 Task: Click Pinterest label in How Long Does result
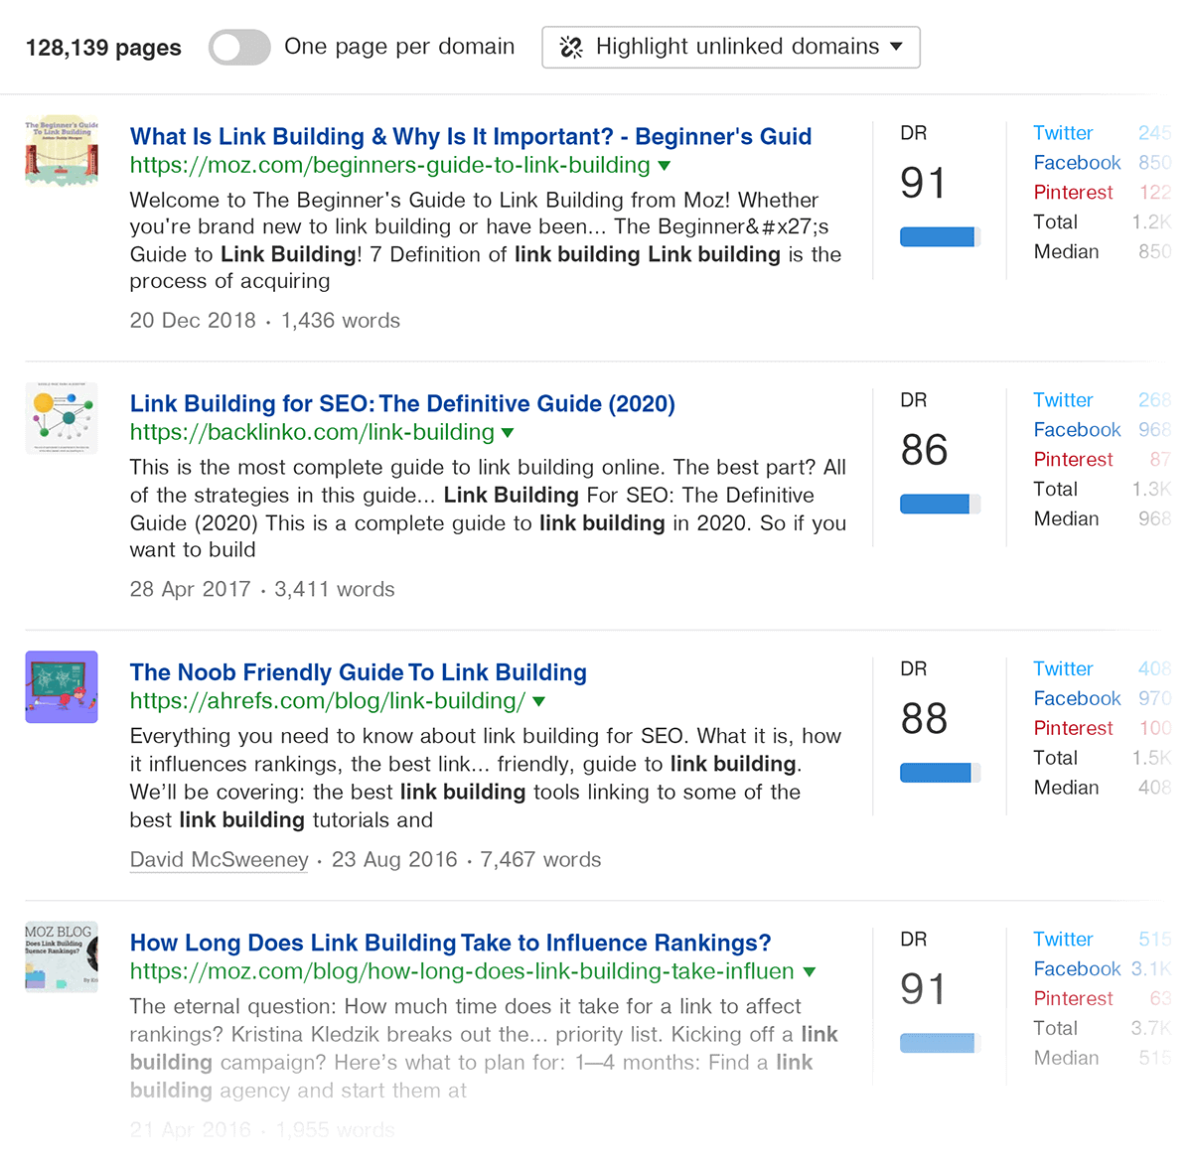1073,999
